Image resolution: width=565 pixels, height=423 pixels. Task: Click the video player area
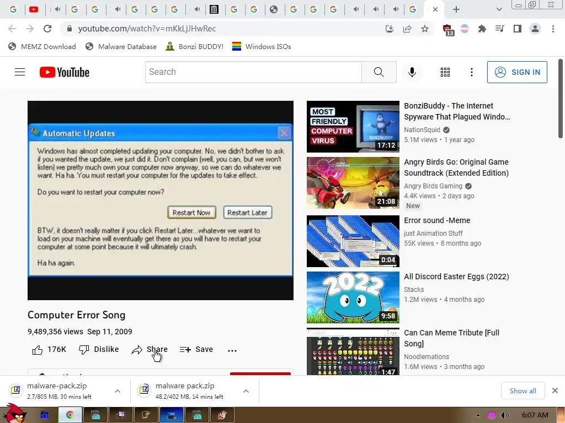pyautogui.click(x=161, y=200)
